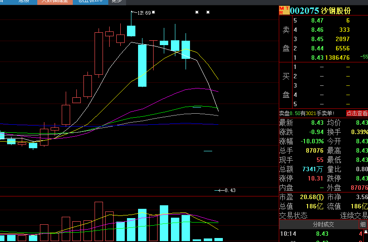Click the 最新 price 8.43
The height and width of the screenshot is (242, 368).
317,123
